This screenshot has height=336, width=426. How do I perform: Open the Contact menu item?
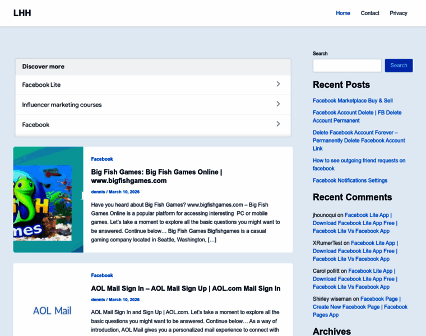click(x=370, y=13)
